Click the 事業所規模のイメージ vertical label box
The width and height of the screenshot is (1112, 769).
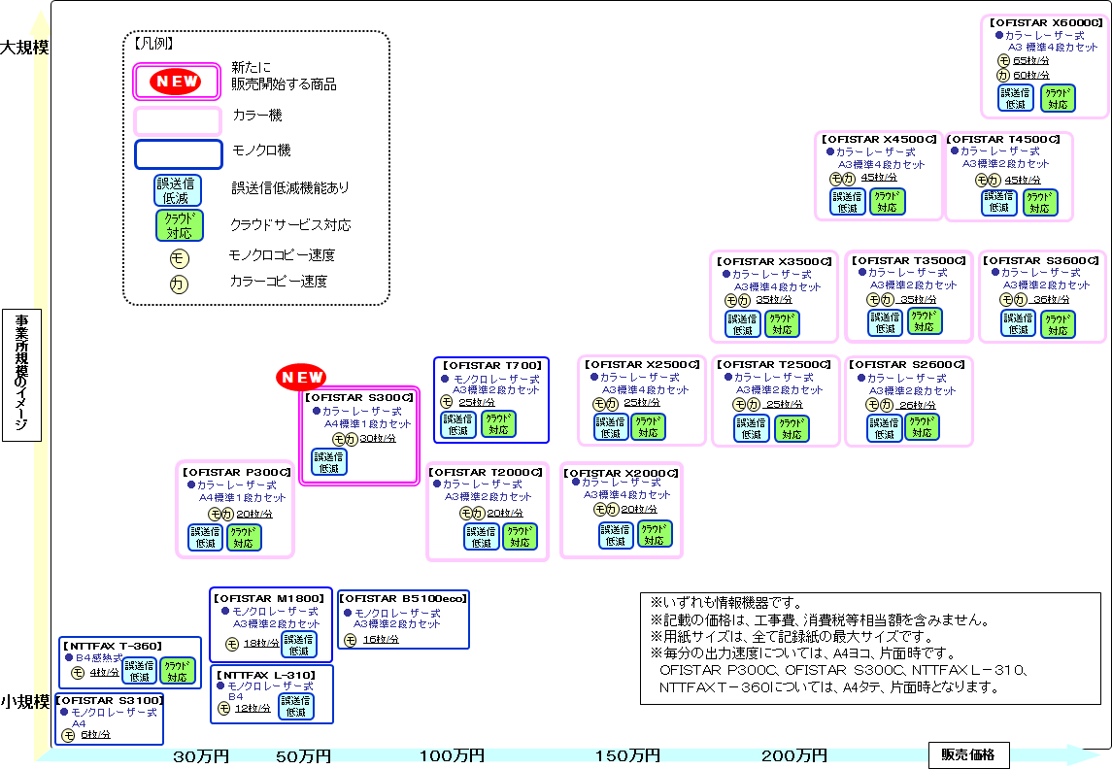click(x=22, y=375)
